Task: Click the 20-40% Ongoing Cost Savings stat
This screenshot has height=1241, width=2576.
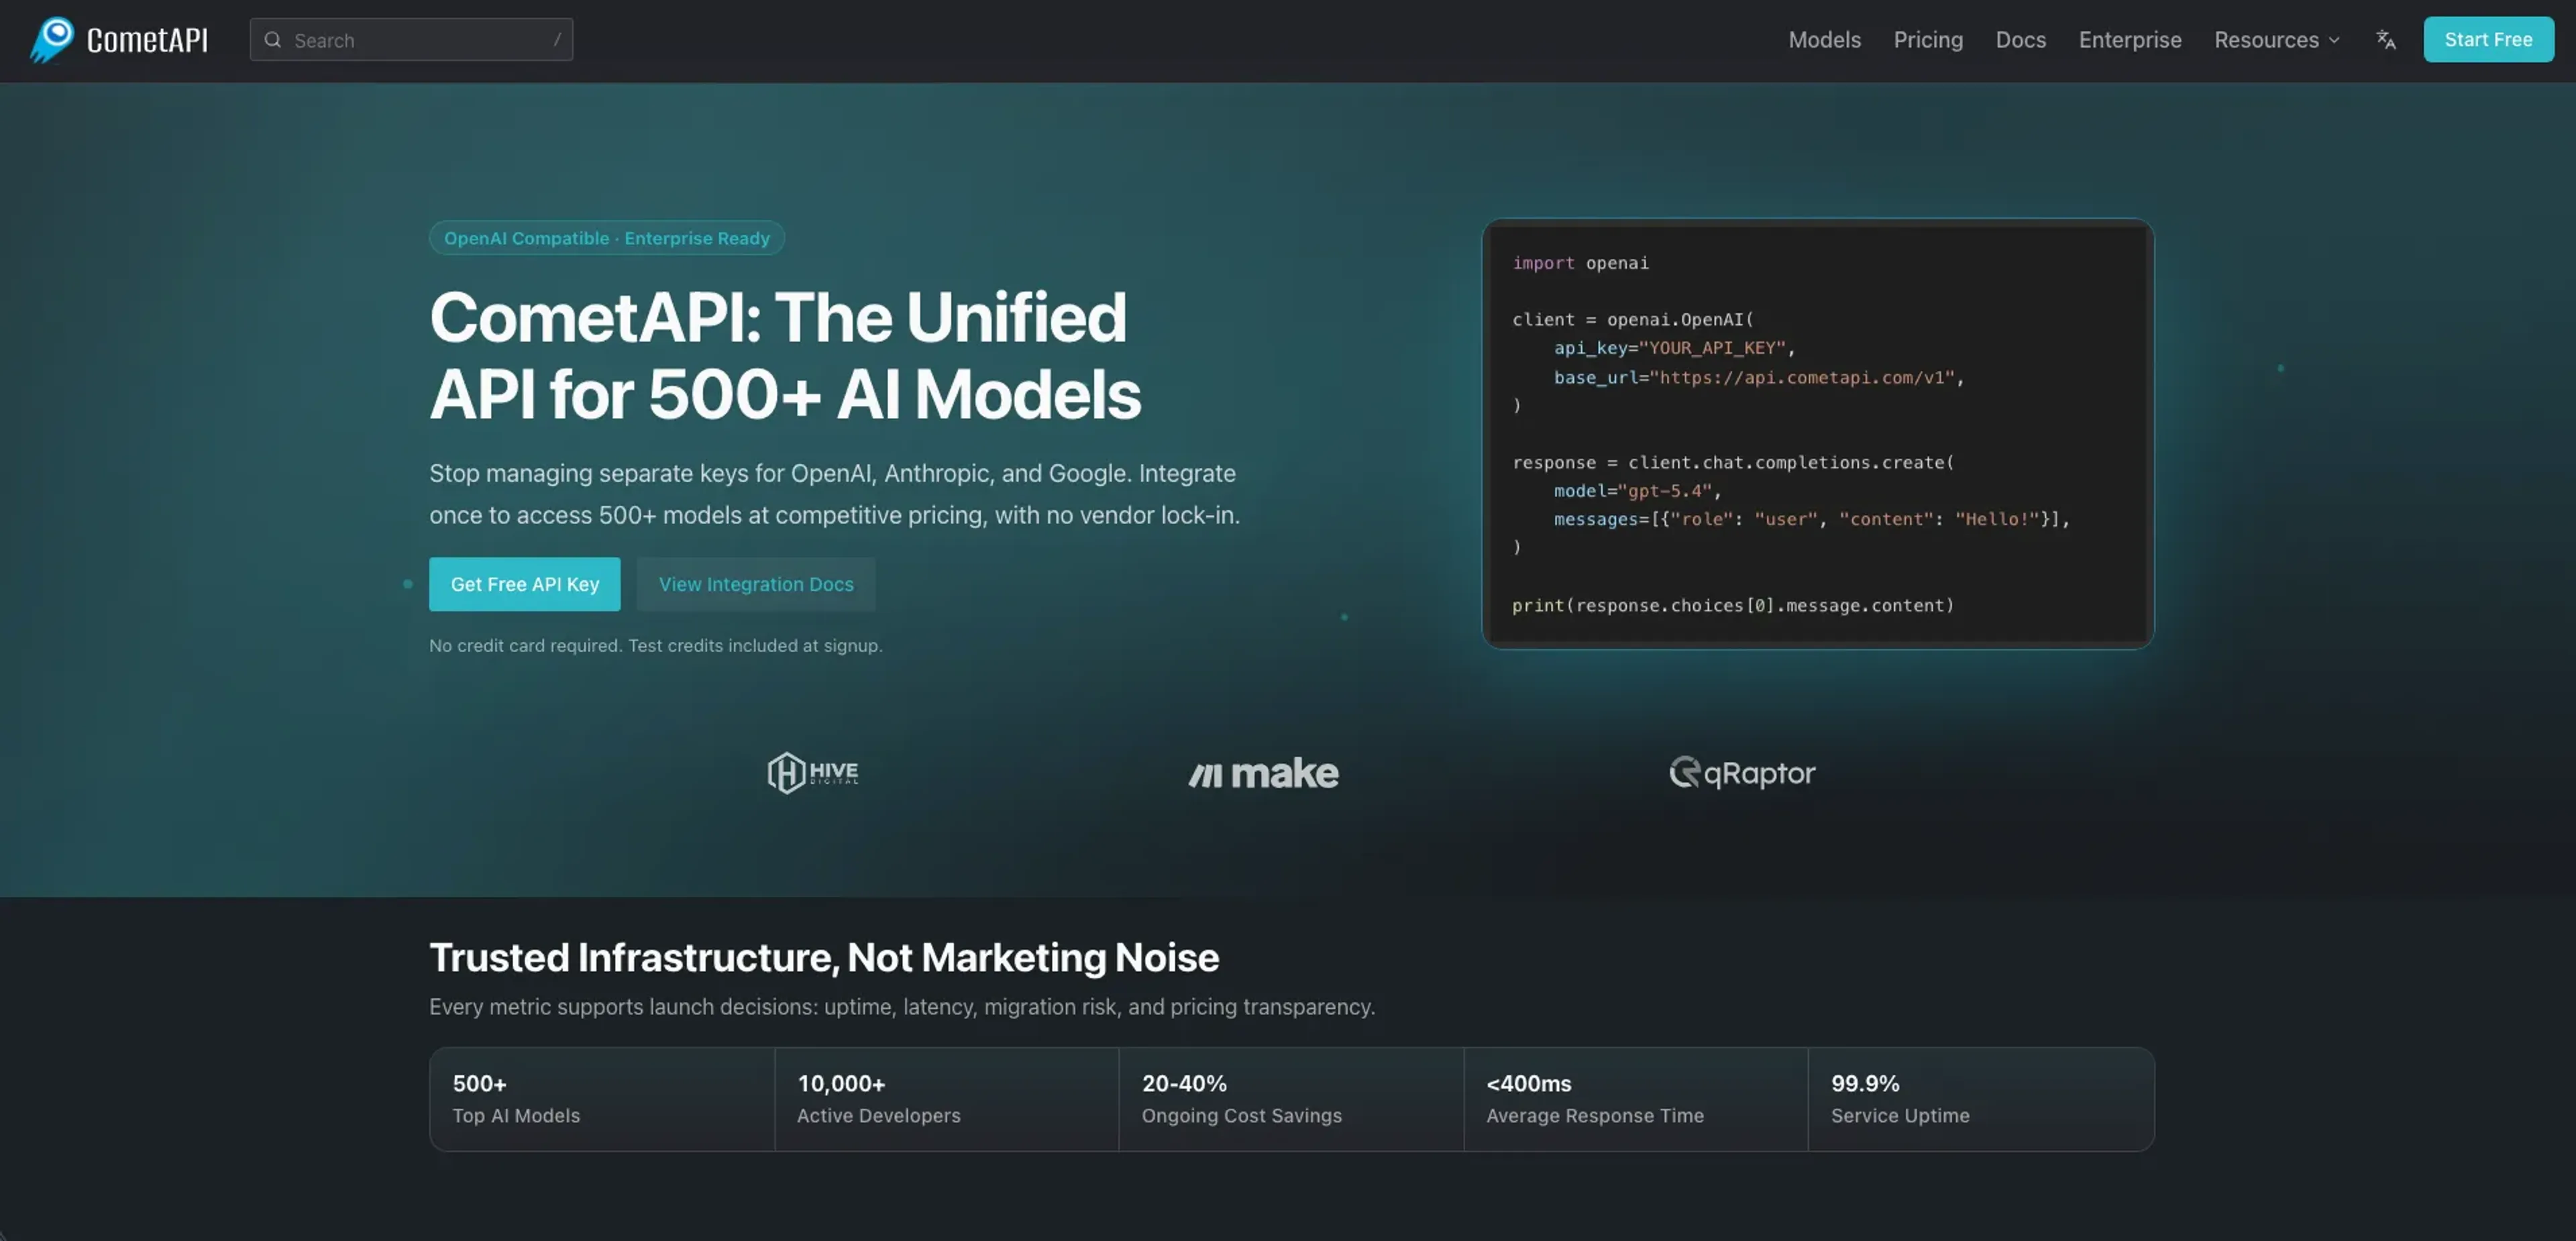Action: point(1291,1099)
